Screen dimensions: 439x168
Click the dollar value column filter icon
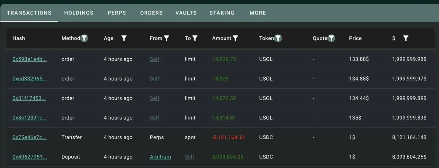click(x=406, y=38)
